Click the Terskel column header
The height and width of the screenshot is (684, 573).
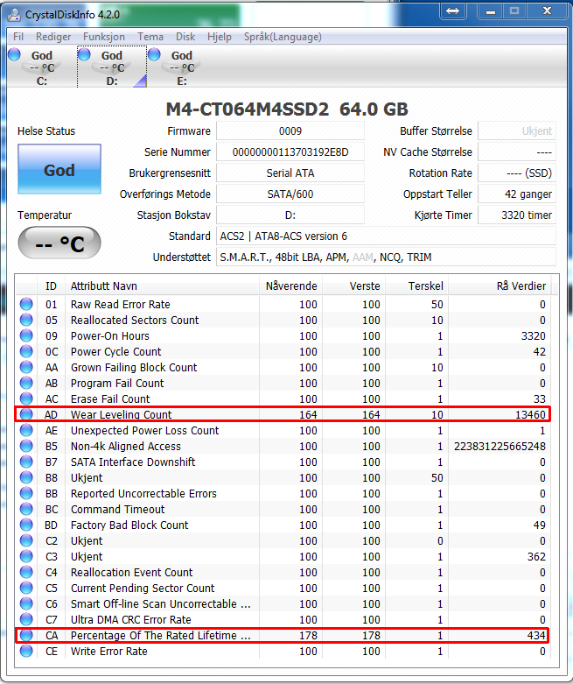coord(416,286)
